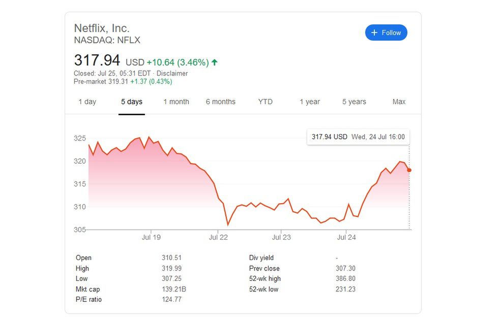Click the plus icon in Follow
Screen dimensions: 500x321
coord(374,33)
